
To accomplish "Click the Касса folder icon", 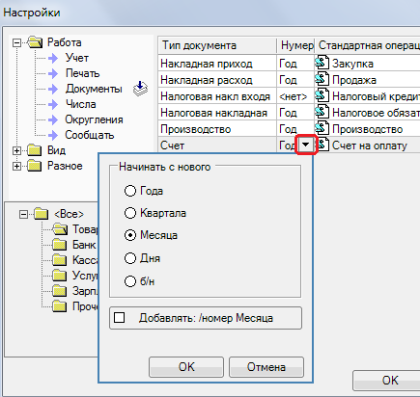I will (60, 260).
